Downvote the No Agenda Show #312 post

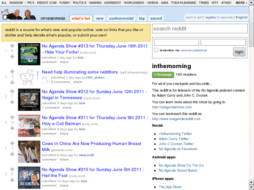(12, 102)
